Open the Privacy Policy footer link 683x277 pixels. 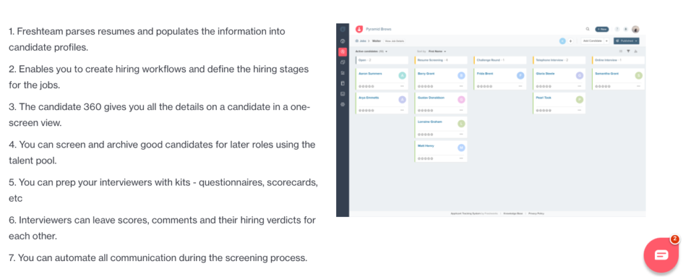[x=536, y=214]
